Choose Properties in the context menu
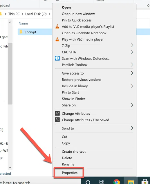The width and height of the screenshot is (150, 184). [70, 173]
